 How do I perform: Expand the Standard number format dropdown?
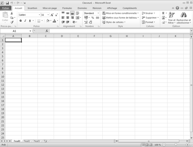pos(98,13)
